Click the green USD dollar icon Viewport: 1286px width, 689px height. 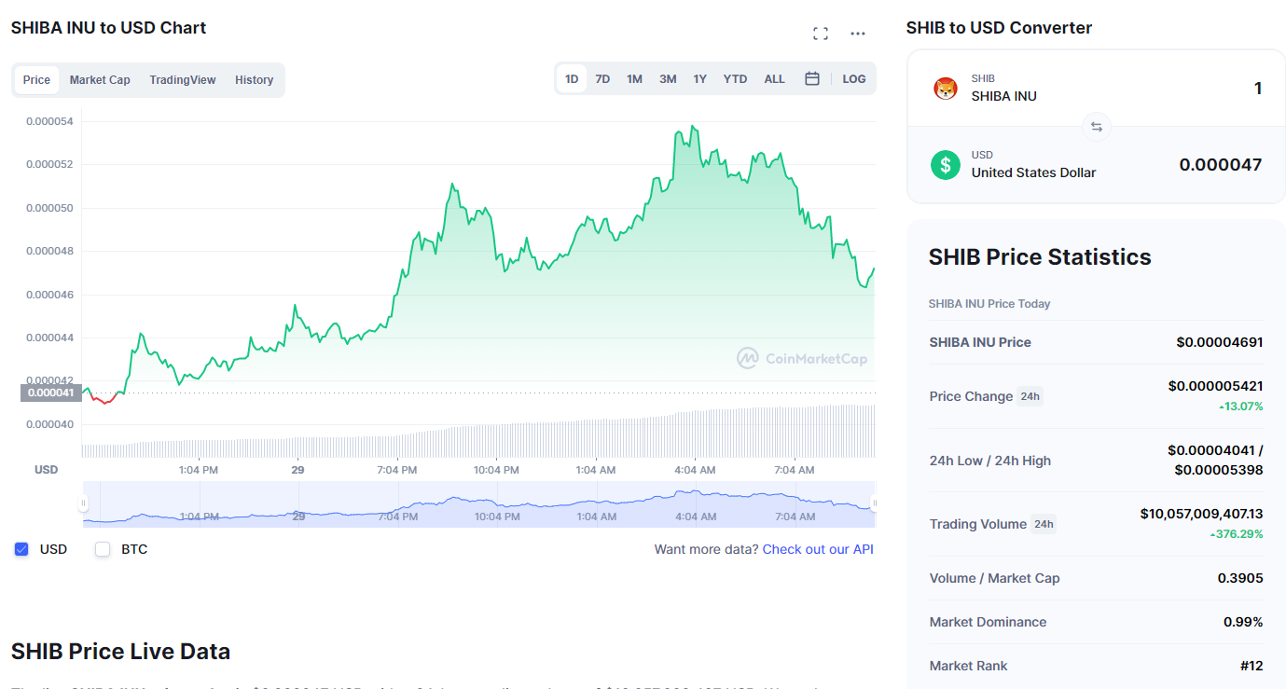tap(946, 165)
